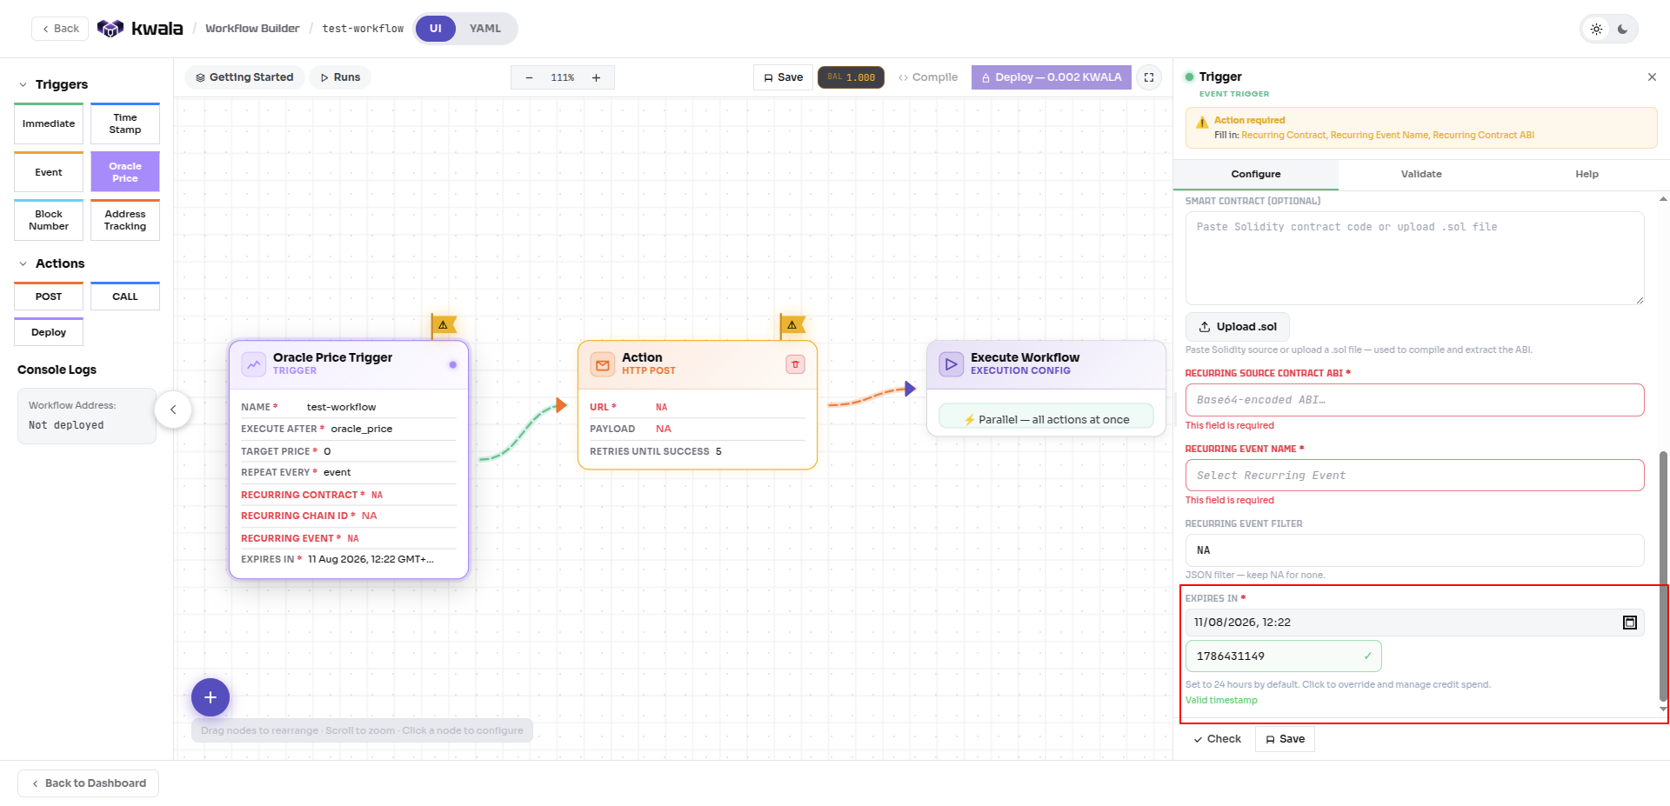Click warning flag on Oracle Price Trigger node

tap(444, 325)
